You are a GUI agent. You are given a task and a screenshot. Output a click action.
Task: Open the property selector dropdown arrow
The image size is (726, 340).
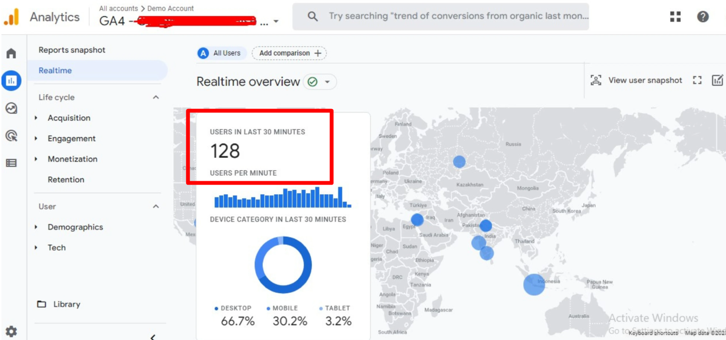(x=275, y=22)
